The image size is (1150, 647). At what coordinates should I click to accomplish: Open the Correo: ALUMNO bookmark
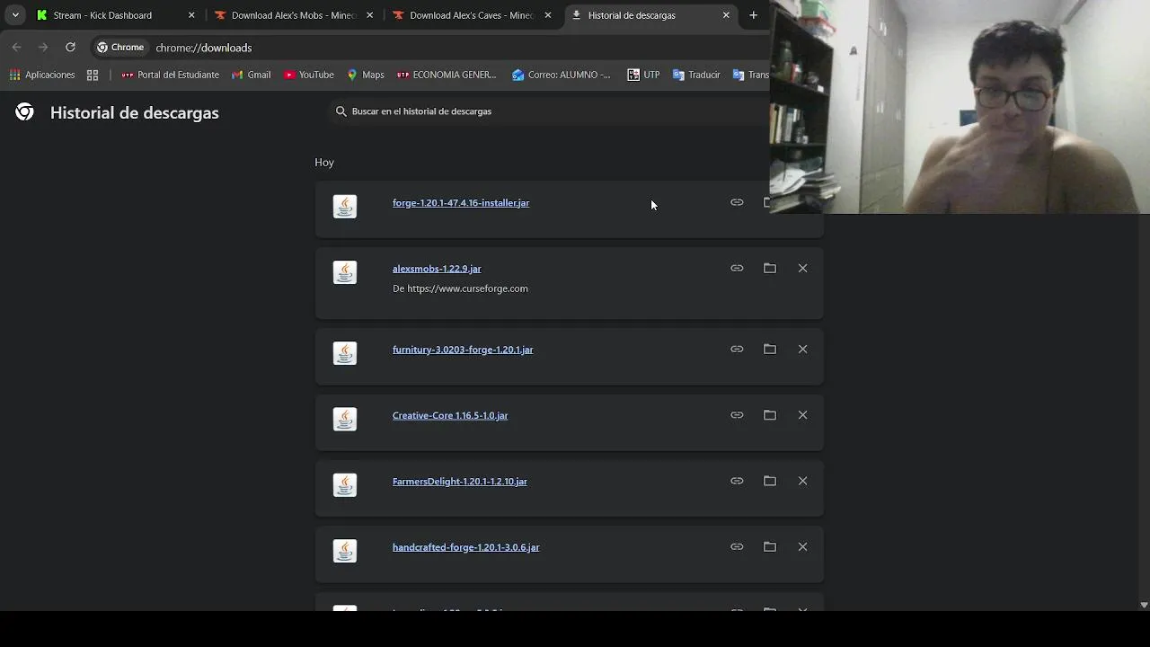coord(562,75)
